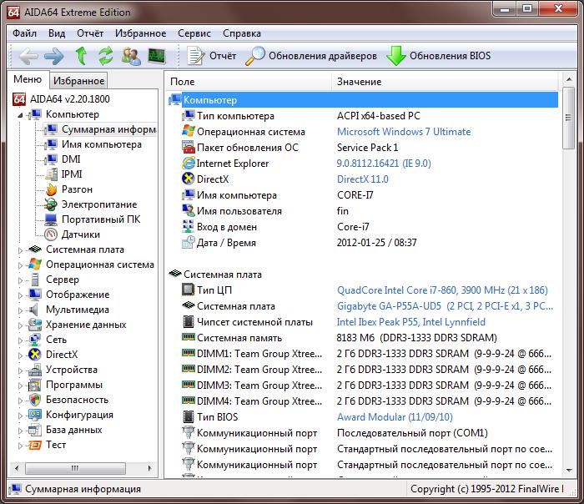Select DMI in the tree

pos(71,159)
